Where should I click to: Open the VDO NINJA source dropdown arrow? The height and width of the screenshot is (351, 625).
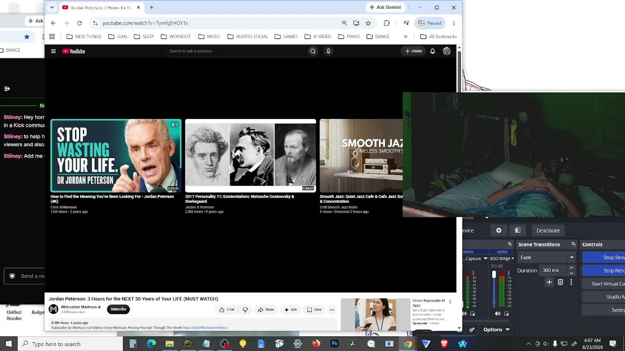point(512,258)
